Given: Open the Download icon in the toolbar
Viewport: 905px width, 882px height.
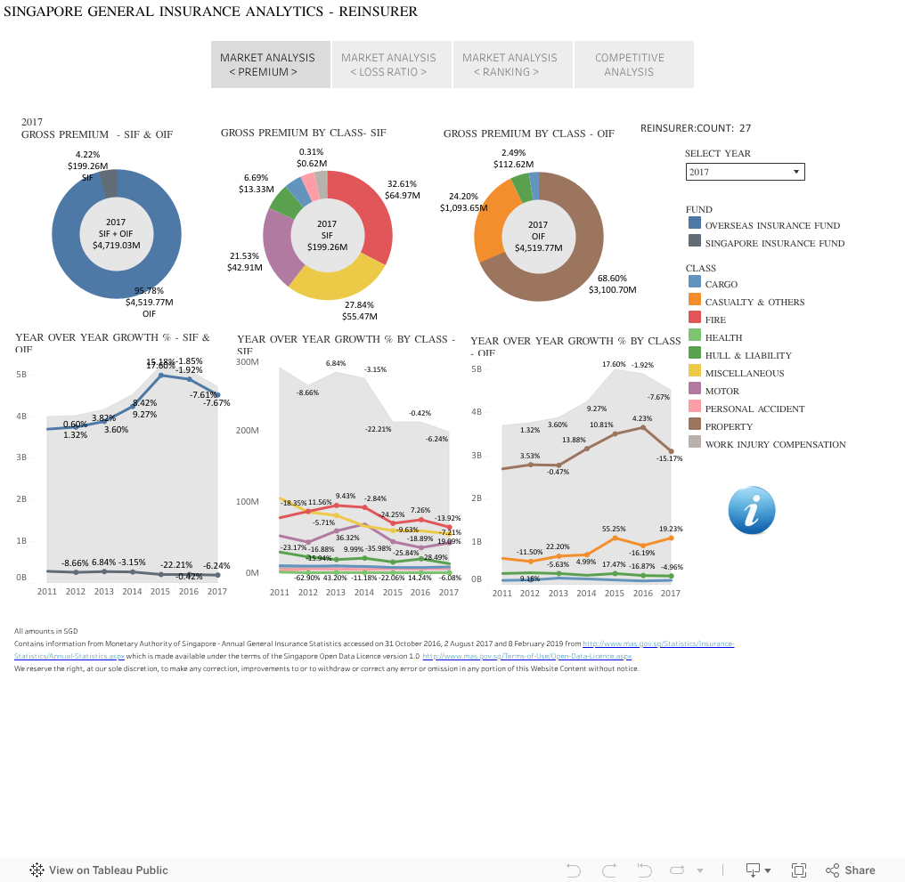Looking at the screenshot, I should (754, 870).
